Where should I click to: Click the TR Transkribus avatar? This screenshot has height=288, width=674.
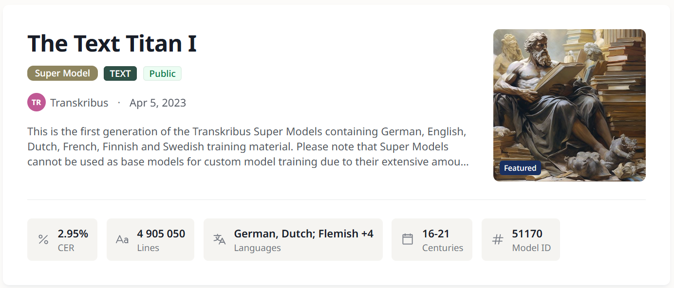37,103
